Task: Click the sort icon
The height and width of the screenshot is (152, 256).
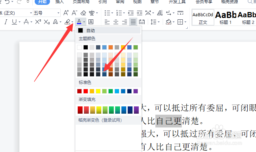Action: point(160,13)
